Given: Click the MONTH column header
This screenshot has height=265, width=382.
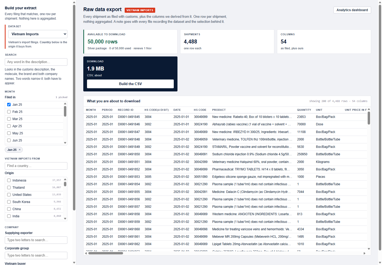Looking at the screenshot, I should pyautogui.click(x=91, y=110).
